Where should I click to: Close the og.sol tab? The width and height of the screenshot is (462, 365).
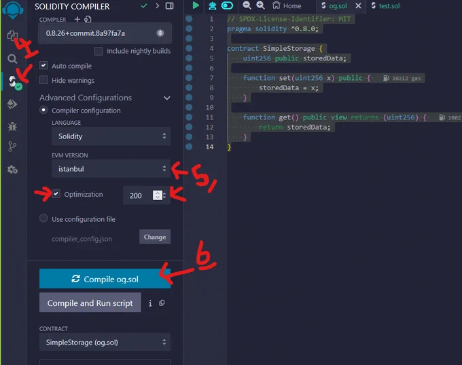click(358, 6)
